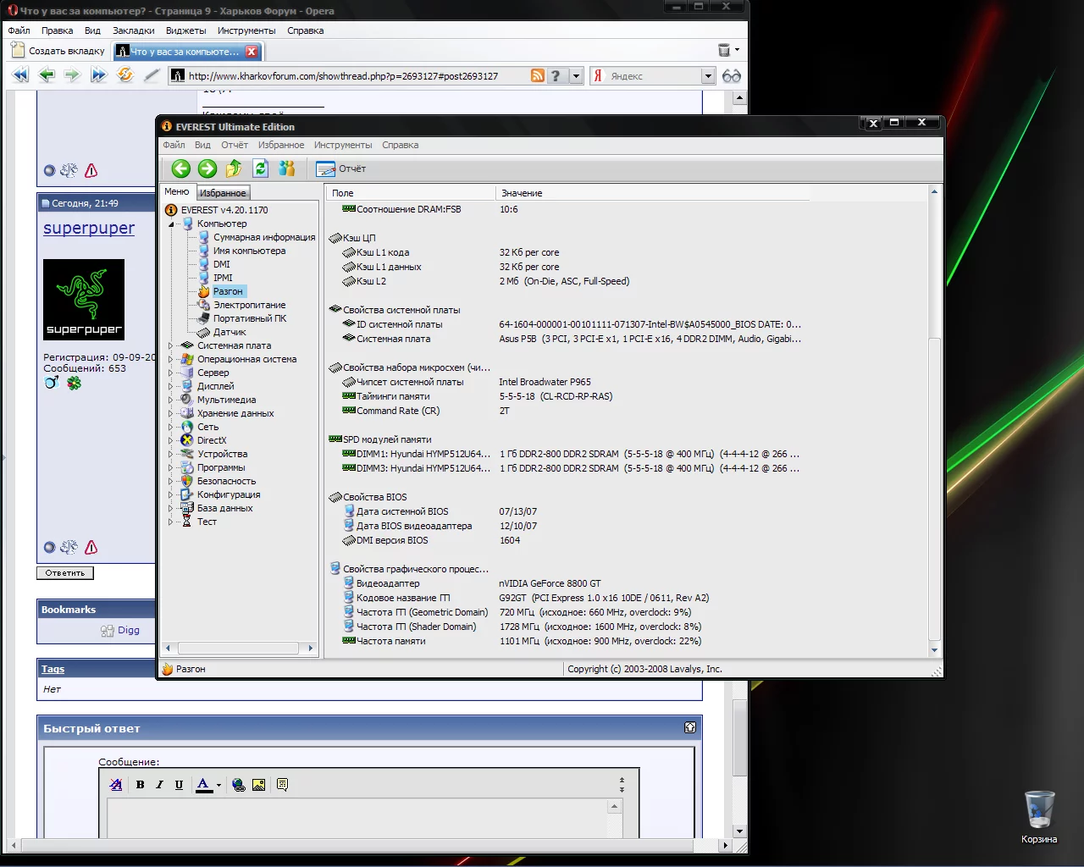Click EVEREST users icon in toolbar
Viewport: 1084px width, 867px height.
287,168
